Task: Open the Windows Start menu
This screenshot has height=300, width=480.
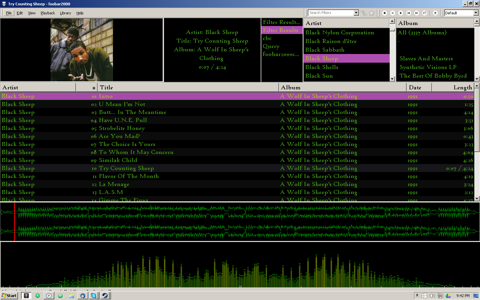Action: click(x=9, y=295)
